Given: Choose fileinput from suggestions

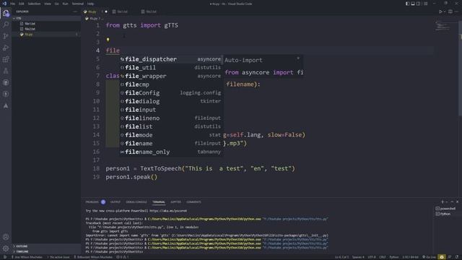Looking at the screenshot, I should (170, 110).
